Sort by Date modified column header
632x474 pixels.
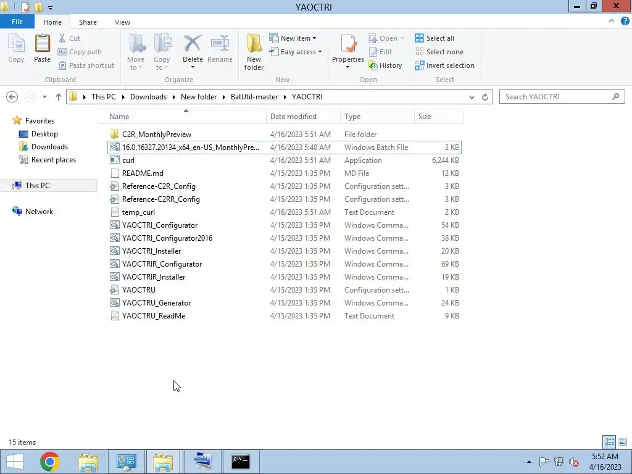point(303,117)
